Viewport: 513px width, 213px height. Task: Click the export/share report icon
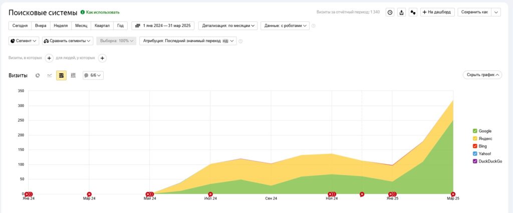click(x=401, y=12)
